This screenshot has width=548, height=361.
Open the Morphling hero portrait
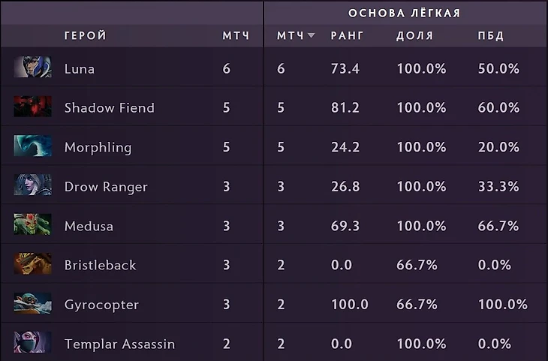pyautogui.click(x=32, y=146)
